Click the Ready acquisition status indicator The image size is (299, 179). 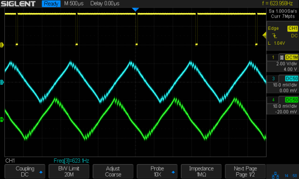click(51, 4)
